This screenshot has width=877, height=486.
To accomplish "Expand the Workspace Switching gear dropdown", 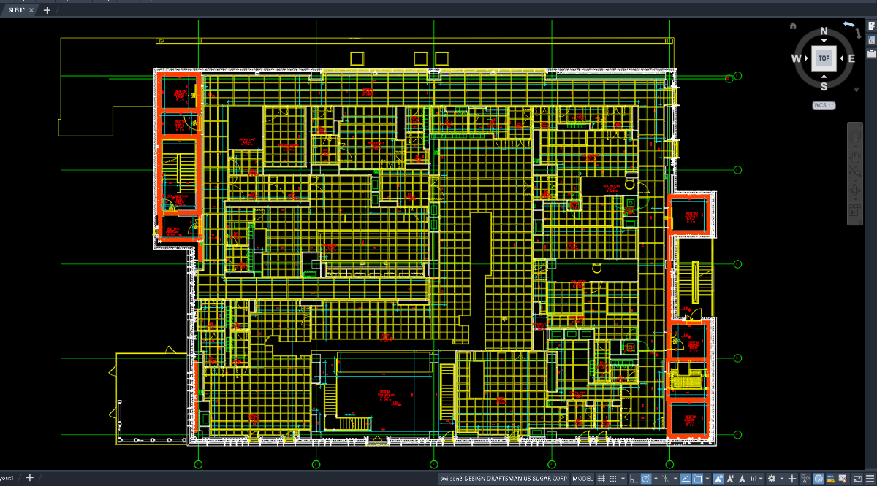I will 775,479.
